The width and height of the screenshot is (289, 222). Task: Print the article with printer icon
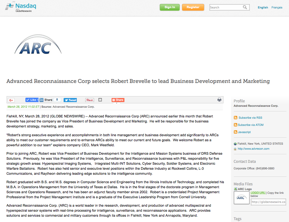click(219, 100)
